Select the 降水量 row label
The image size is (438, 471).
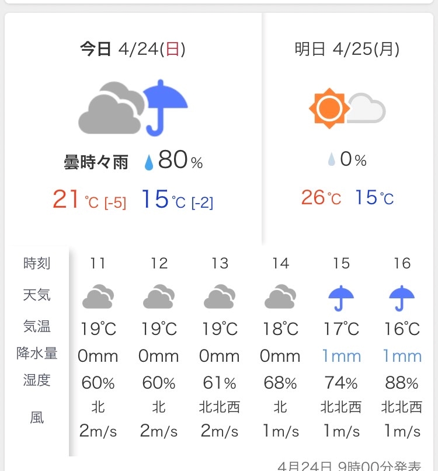[37, 353]
